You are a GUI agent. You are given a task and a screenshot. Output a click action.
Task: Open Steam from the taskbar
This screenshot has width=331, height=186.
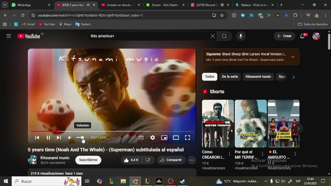click(x=183, y=181)
